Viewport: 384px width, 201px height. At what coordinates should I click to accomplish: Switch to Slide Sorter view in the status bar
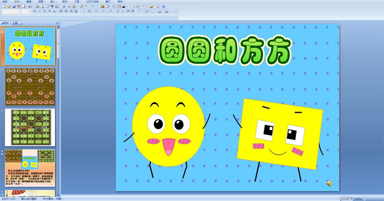click(347, 199)
